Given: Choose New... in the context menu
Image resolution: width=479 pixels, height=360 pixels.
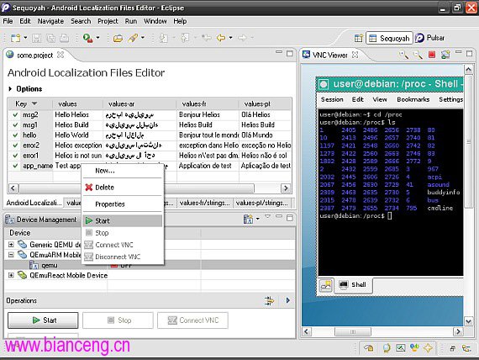Looking at the screenshot, I should point(123,171).
